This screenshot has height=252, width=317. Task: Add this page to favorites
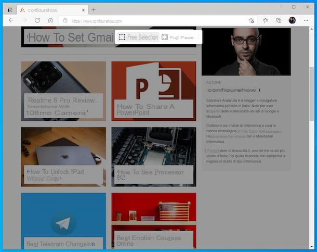[252, 20]
